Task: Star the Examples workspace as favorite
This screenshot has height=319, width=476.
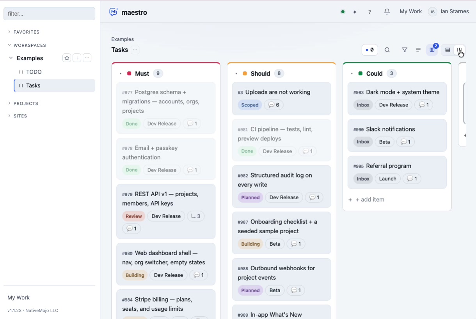Action: pos(67,58)
